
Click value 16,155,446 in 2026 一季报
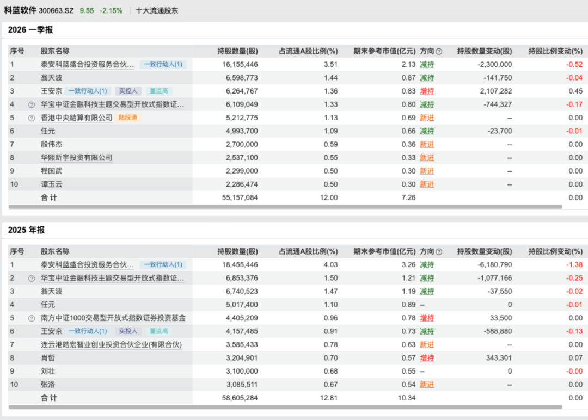pos(240,64)
